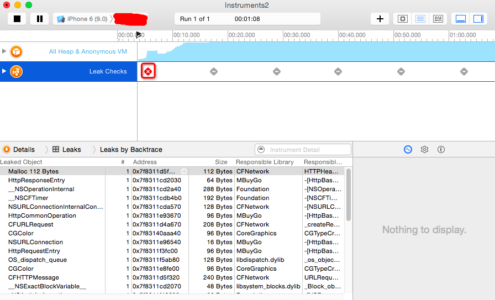The height and width of the screenshot is (300, 495).
Task: Toggle the right inspector pane
Action: click(478, 19)
